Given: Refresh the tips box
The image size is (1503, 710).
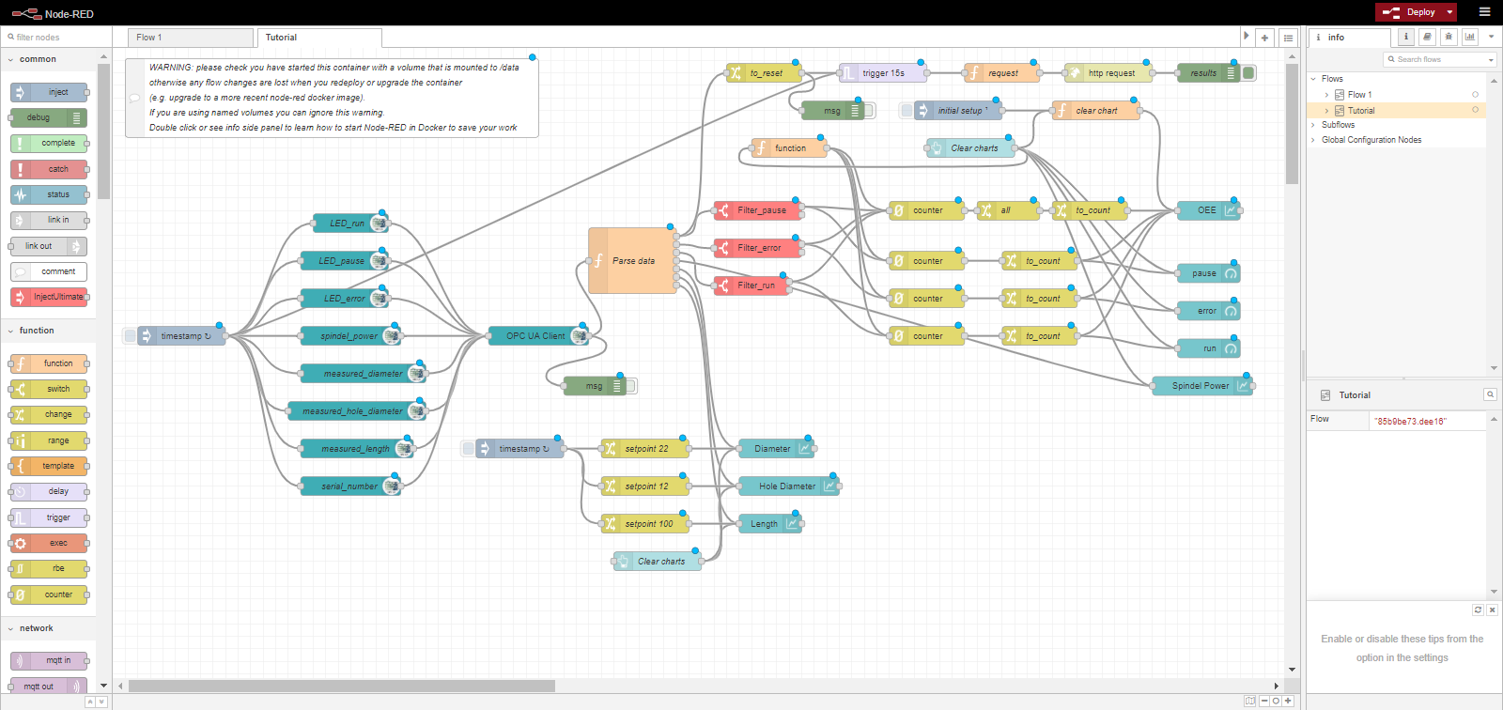Looking at the screenshot, I should [1478, 610].
